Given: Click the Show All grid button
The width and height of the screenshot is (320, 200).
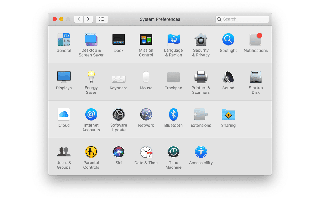Looking at the screenshot, I should (102, 19).
